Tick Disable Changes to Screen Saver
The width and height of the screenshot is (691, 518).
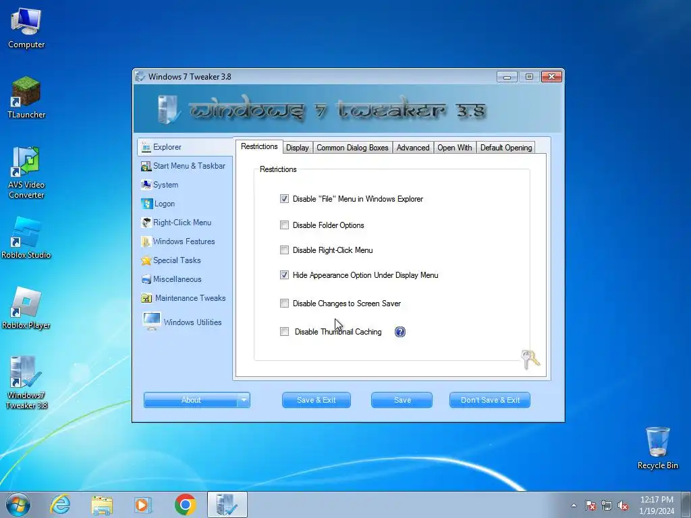click(284, 304)
